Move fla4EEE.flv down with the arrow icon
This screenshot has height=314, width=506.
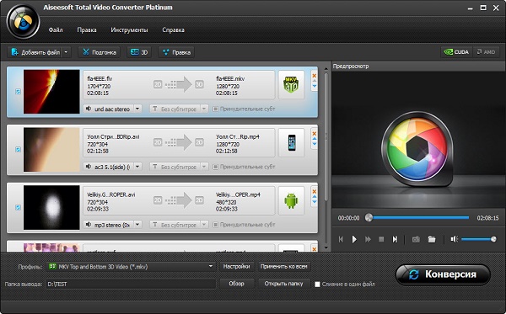(x=314, y=86)
